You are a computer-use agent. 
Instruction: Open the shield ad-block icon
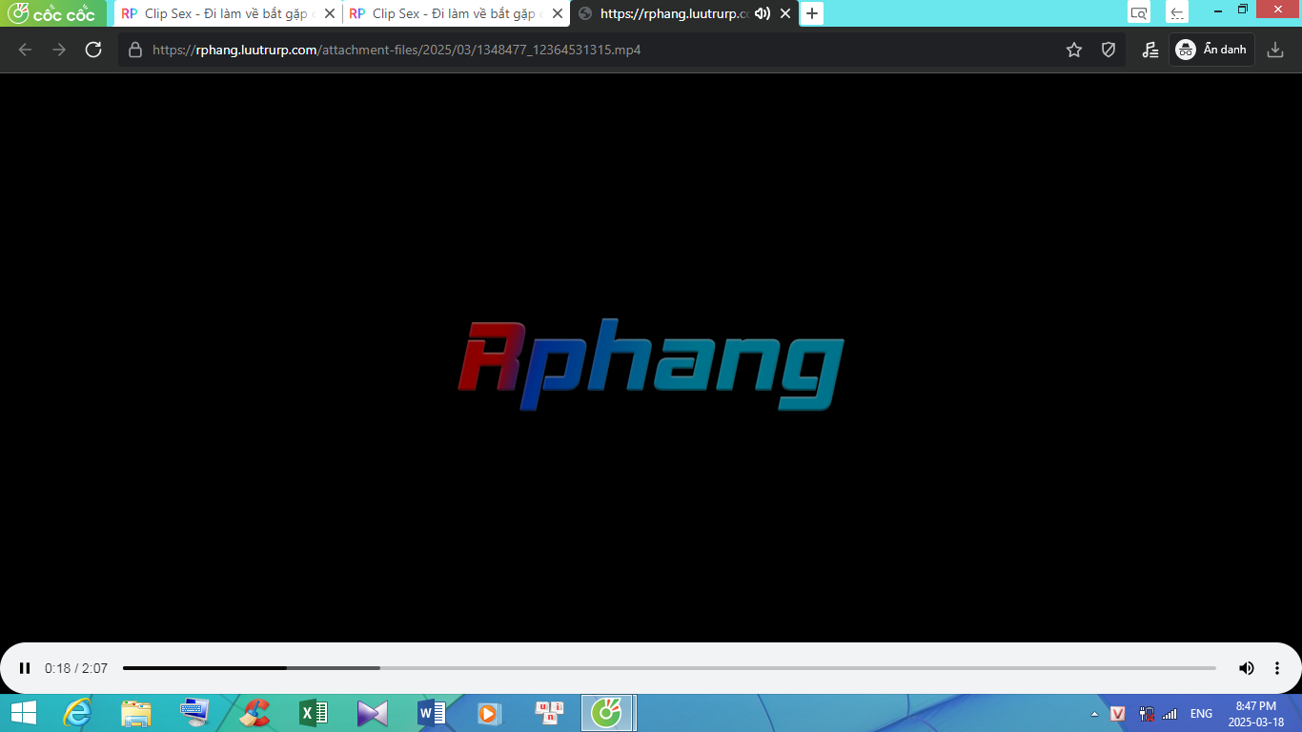point(1109,50)
